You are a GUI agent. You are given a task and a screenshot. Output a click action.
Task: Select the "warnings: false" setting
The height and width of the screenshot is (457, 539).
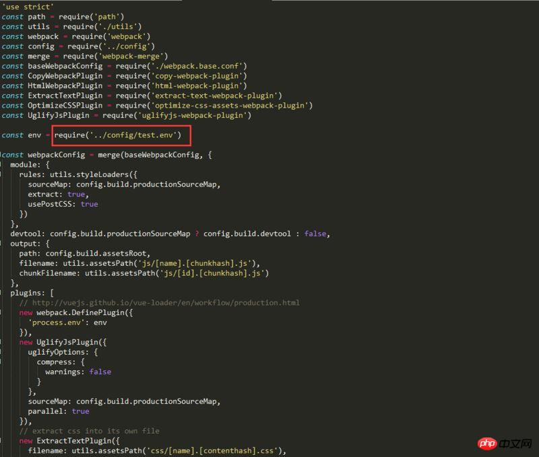coord(78,372)
